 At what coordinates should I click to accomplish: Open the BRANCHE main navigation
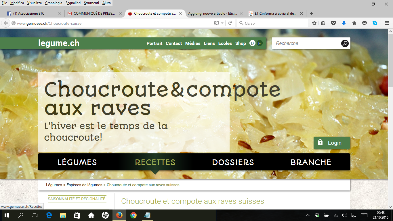[x=311, y=162]
